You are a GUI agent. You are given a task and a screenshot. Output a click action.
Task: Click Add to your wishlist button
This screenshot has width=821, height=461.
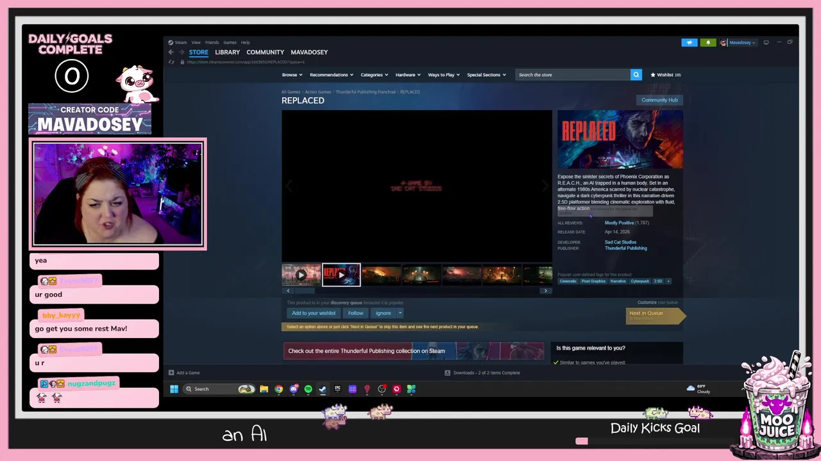tap(314, 313)
